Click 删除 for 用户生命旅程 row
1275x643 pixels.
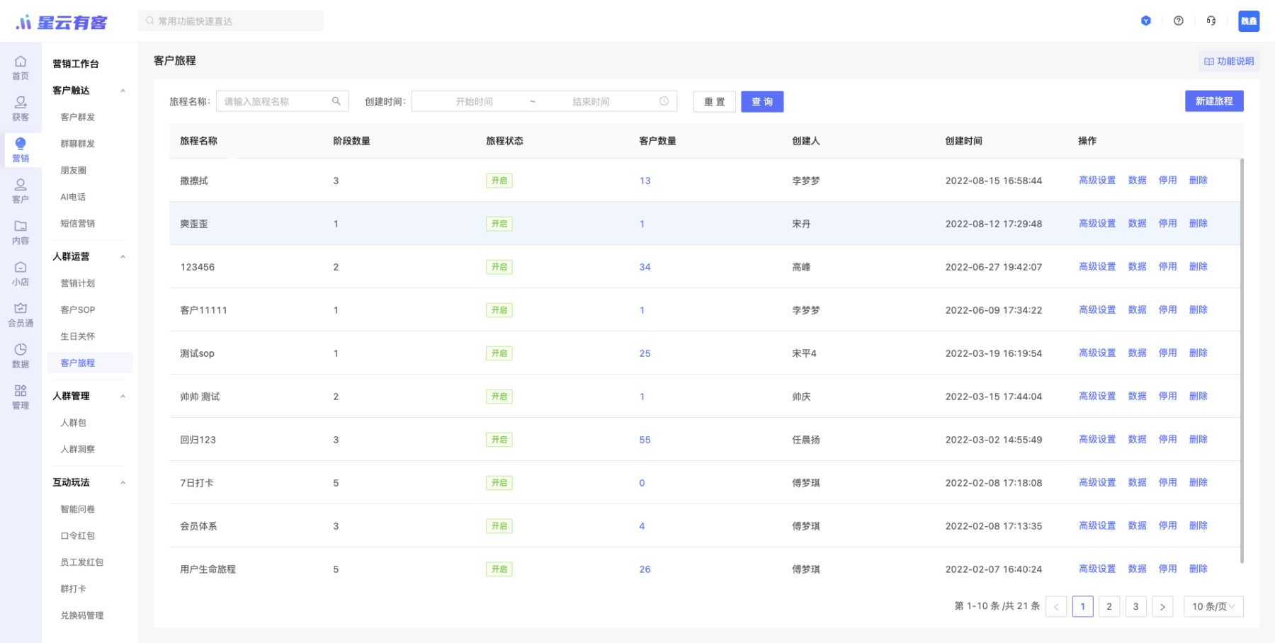point(1198,569)
